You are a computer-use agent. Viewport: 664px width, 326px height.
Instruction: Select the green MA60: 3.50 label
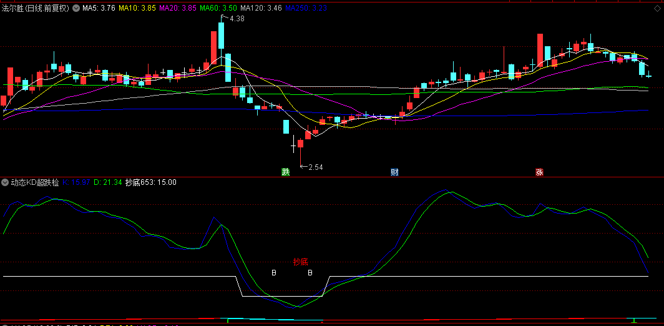(218, 8)
